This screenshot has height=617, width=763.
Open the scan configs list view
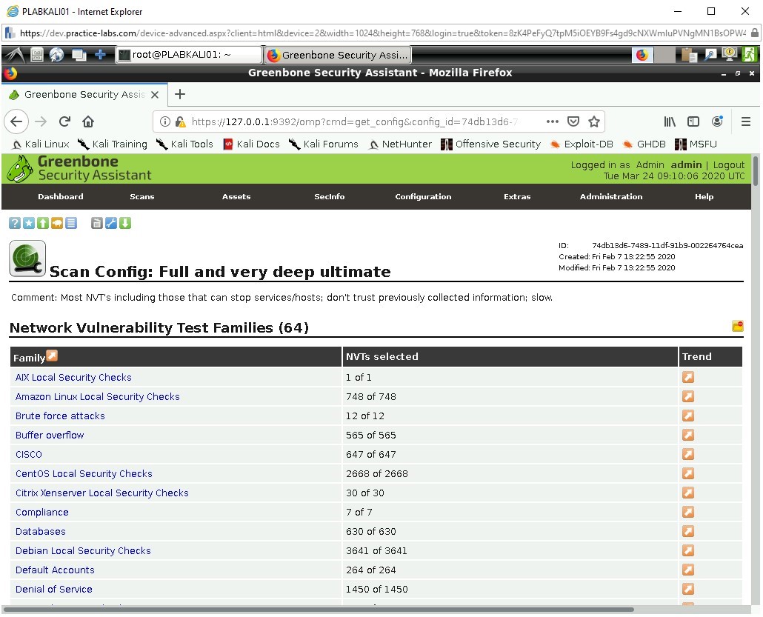coord(70,223)
